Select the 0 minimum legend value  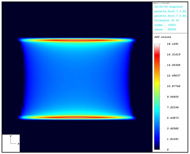click(168, 150)
